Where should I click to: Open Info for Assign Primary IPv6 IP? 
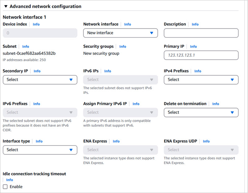[136, 104]
